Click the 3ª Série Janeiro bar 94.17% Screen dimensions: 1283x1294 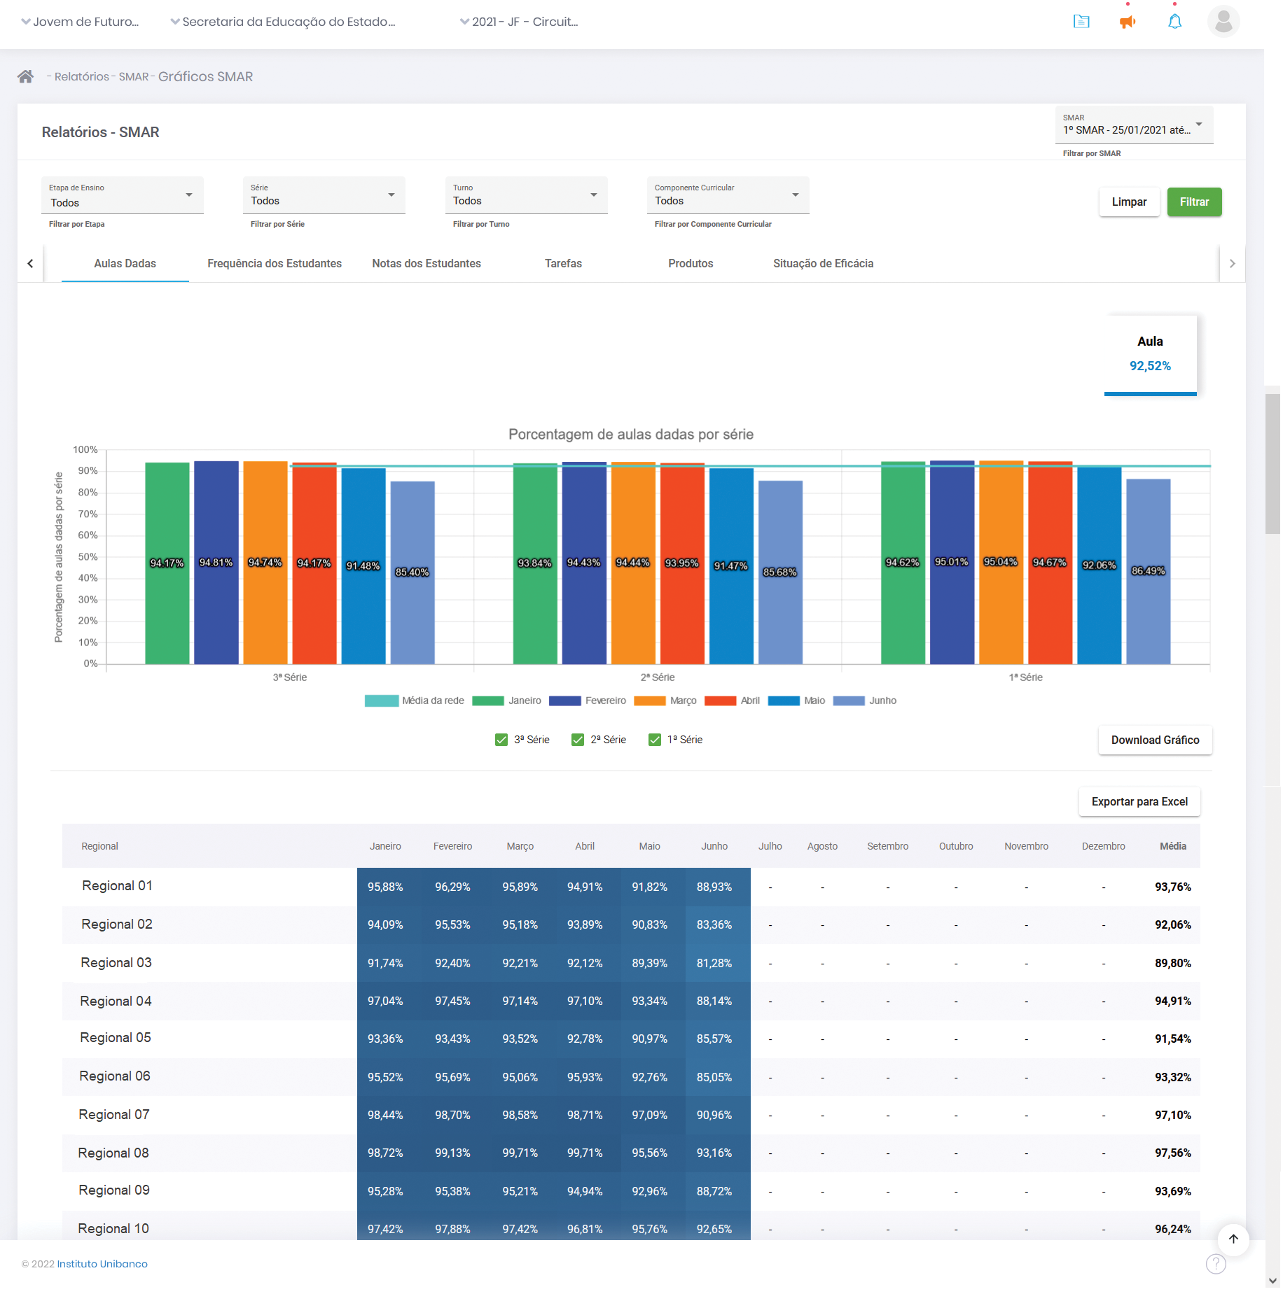167,563
